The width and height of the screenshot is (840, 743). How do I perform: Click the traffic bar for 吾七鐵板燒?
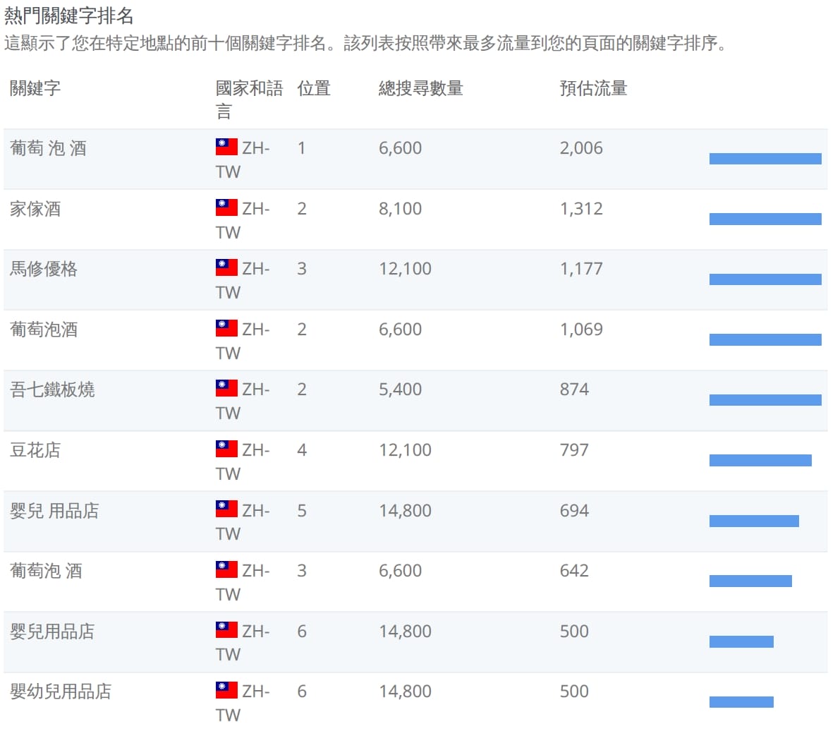pos(765,400)
